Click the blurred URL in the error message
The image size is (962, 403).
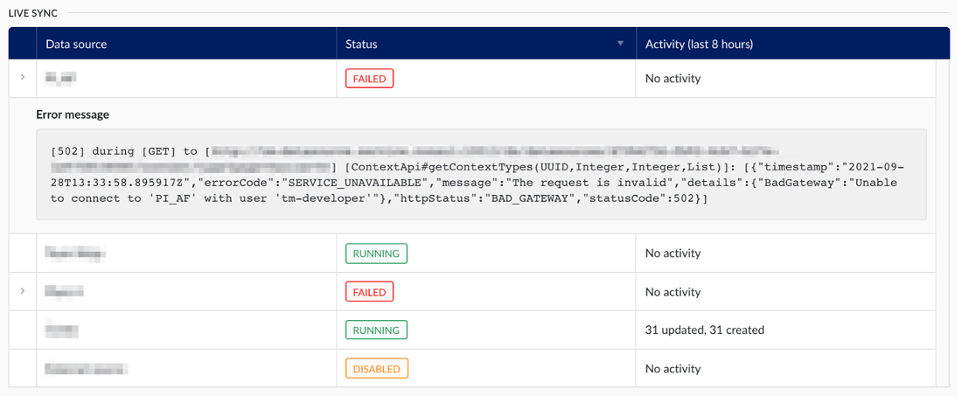(x=490, y=151)
